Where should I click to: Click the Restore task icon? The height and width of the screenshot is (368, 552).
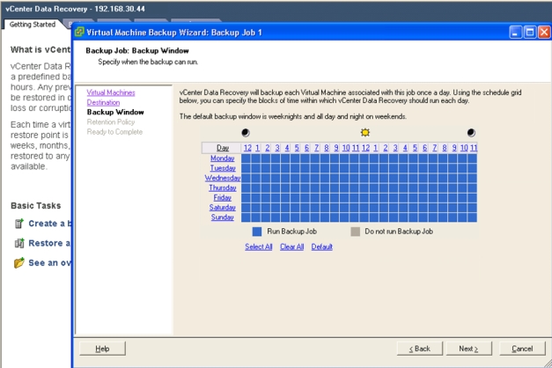pos(18,243)
